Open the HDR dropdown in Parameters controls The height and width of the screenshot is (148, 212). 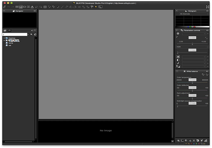point(192,47)
